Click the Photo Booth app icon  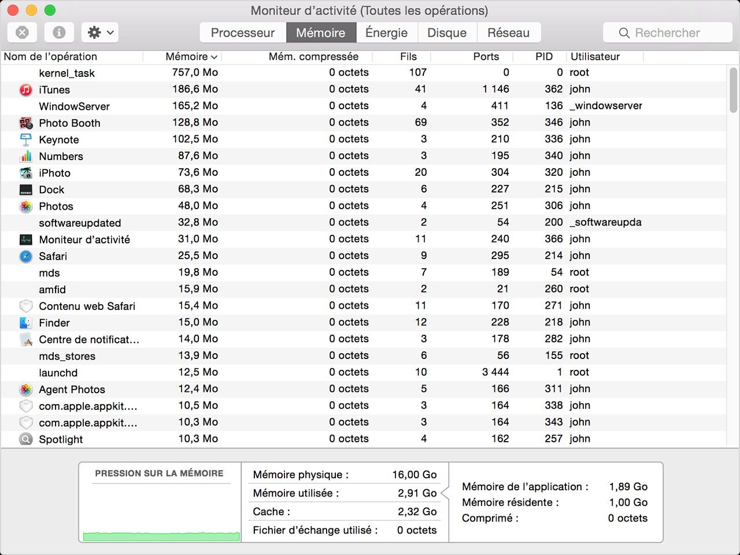coord(25,123)
